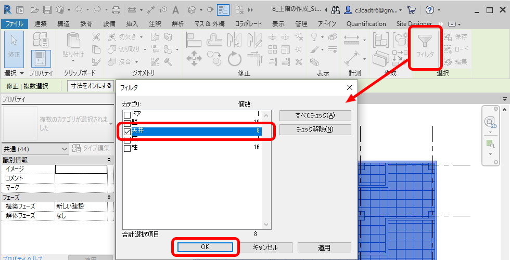Click the Undo arrow icon

coord(78,10)
